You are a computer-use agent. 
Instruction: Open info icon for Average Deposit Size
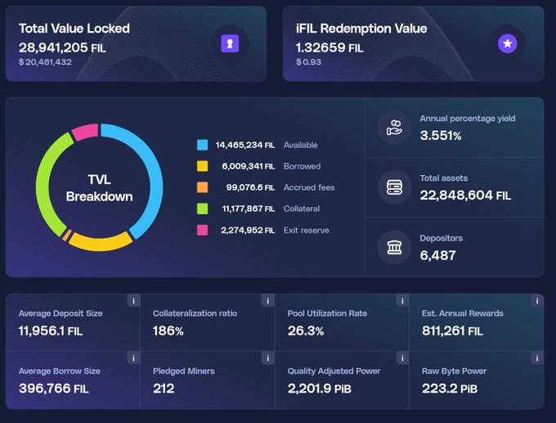133,301
